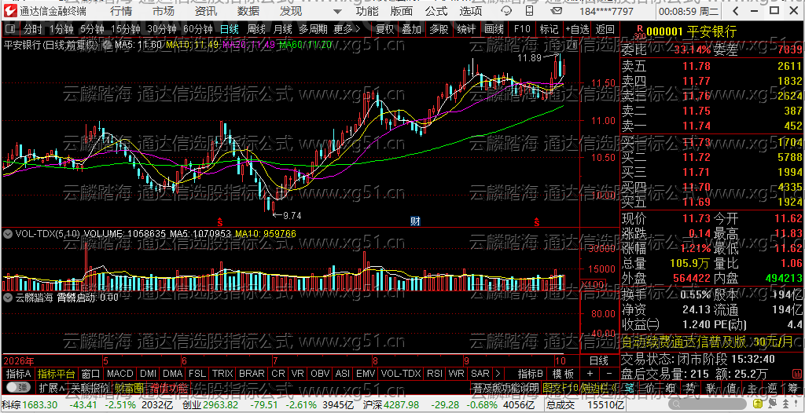805x413 pixels.
Task: Click the 通达信金融终端 logo icon
Action: pos(11,11)
